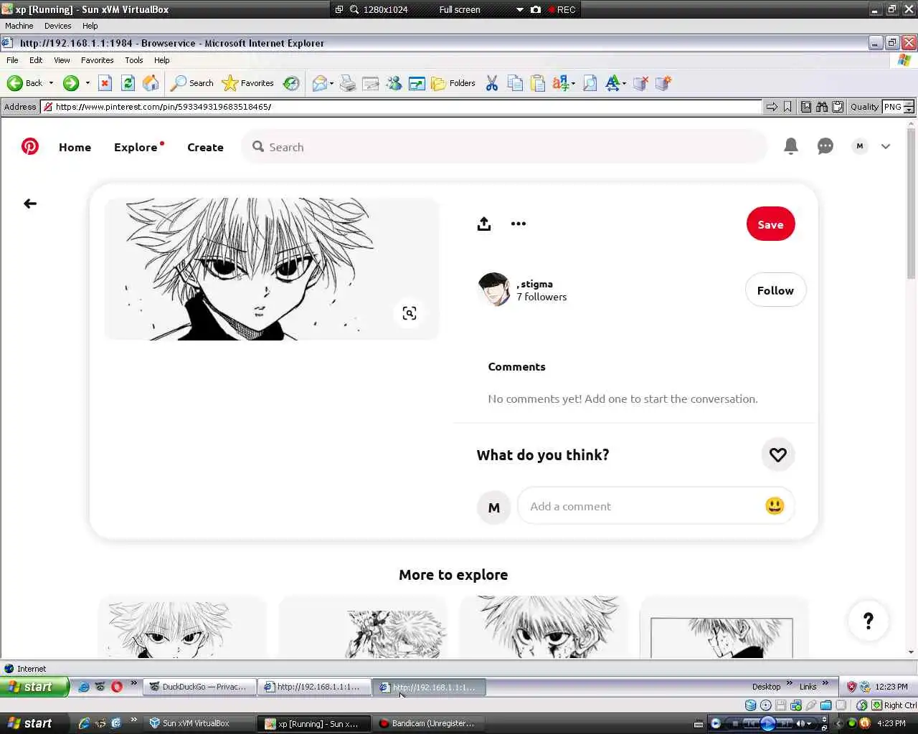
Task: Open the notifications bell
Action: (791, 146)
